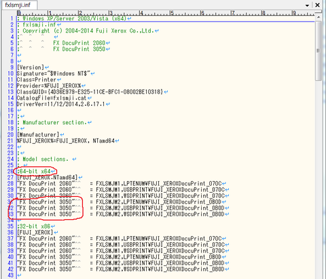Click line number 43 in the gutter

coord(11,275)
